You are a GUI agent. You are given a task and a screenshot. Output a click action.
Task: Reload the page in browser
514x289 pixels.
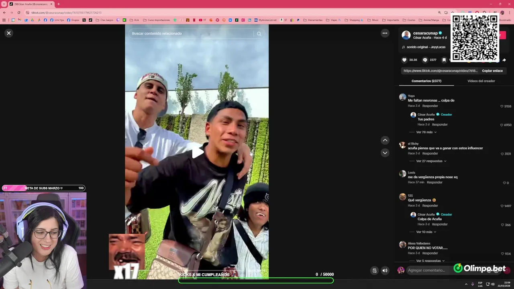[x=18, y=12]
